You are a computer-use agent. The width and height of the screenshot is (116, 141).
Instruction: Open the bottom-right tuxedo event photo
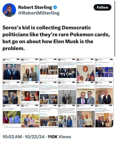point(104,120)
